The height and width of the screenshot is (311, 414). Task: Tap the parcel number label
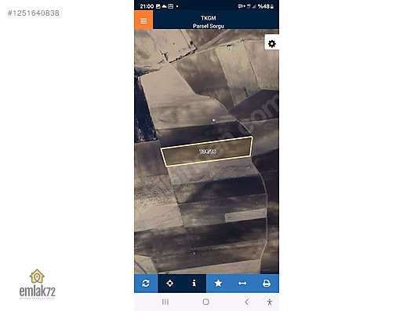coord(208,152)
